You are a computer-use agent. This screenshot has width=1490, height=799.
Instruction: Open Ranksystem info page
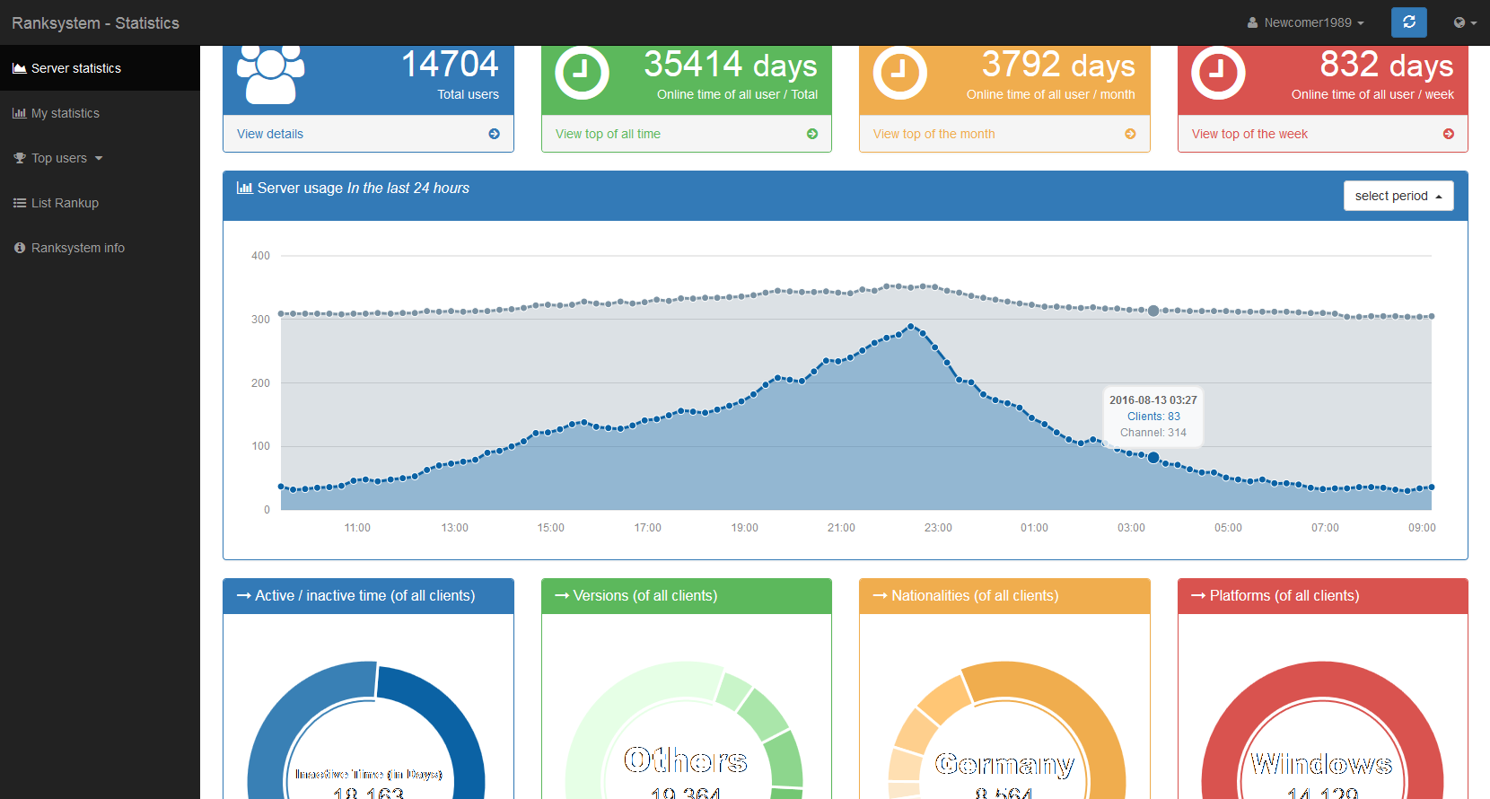point(100,248)
